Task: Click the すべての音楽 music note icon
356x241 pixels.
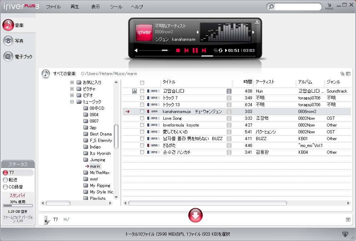Action: pyautogui.click(x=46, y=74)
